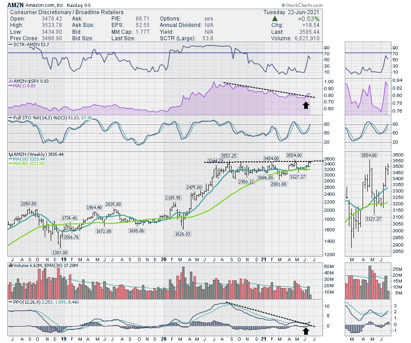Click the MA(1) 0.83 legend entry
Screen dimensions: 411x343
point(22,86)
